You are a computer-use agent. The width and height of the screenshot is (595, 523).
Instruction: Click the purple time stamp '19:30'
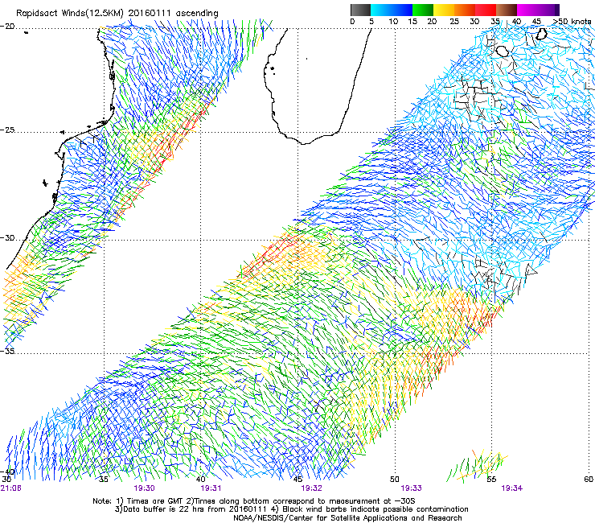point(144,488)
